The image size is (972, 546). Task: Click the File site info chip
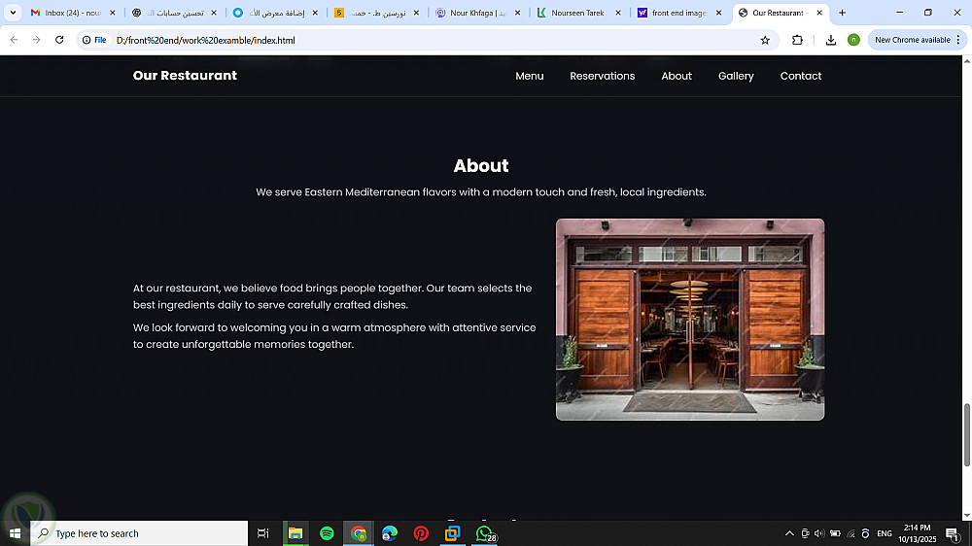(94, 40)
